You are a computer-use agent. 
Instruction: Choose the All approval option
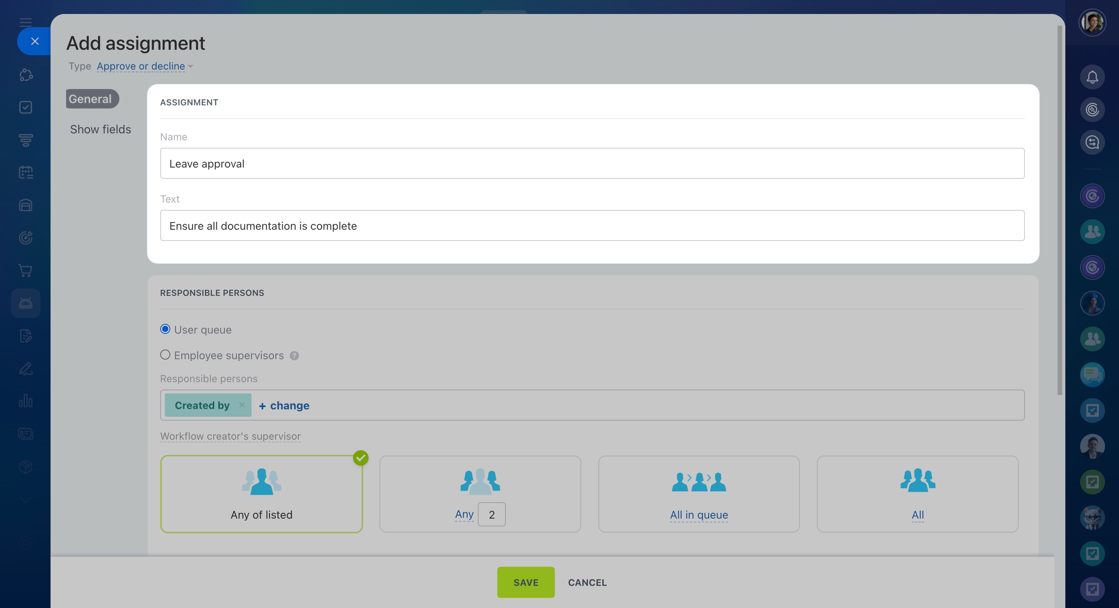point(918,494)
